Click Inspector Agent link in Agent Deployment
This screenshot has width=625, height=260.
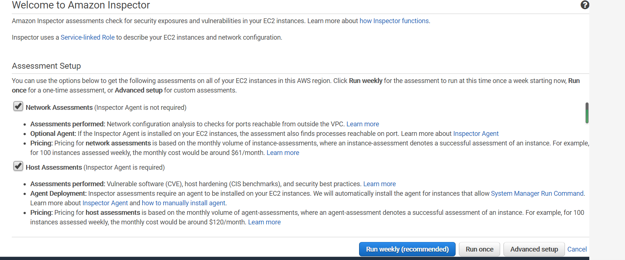coord(105,203)
